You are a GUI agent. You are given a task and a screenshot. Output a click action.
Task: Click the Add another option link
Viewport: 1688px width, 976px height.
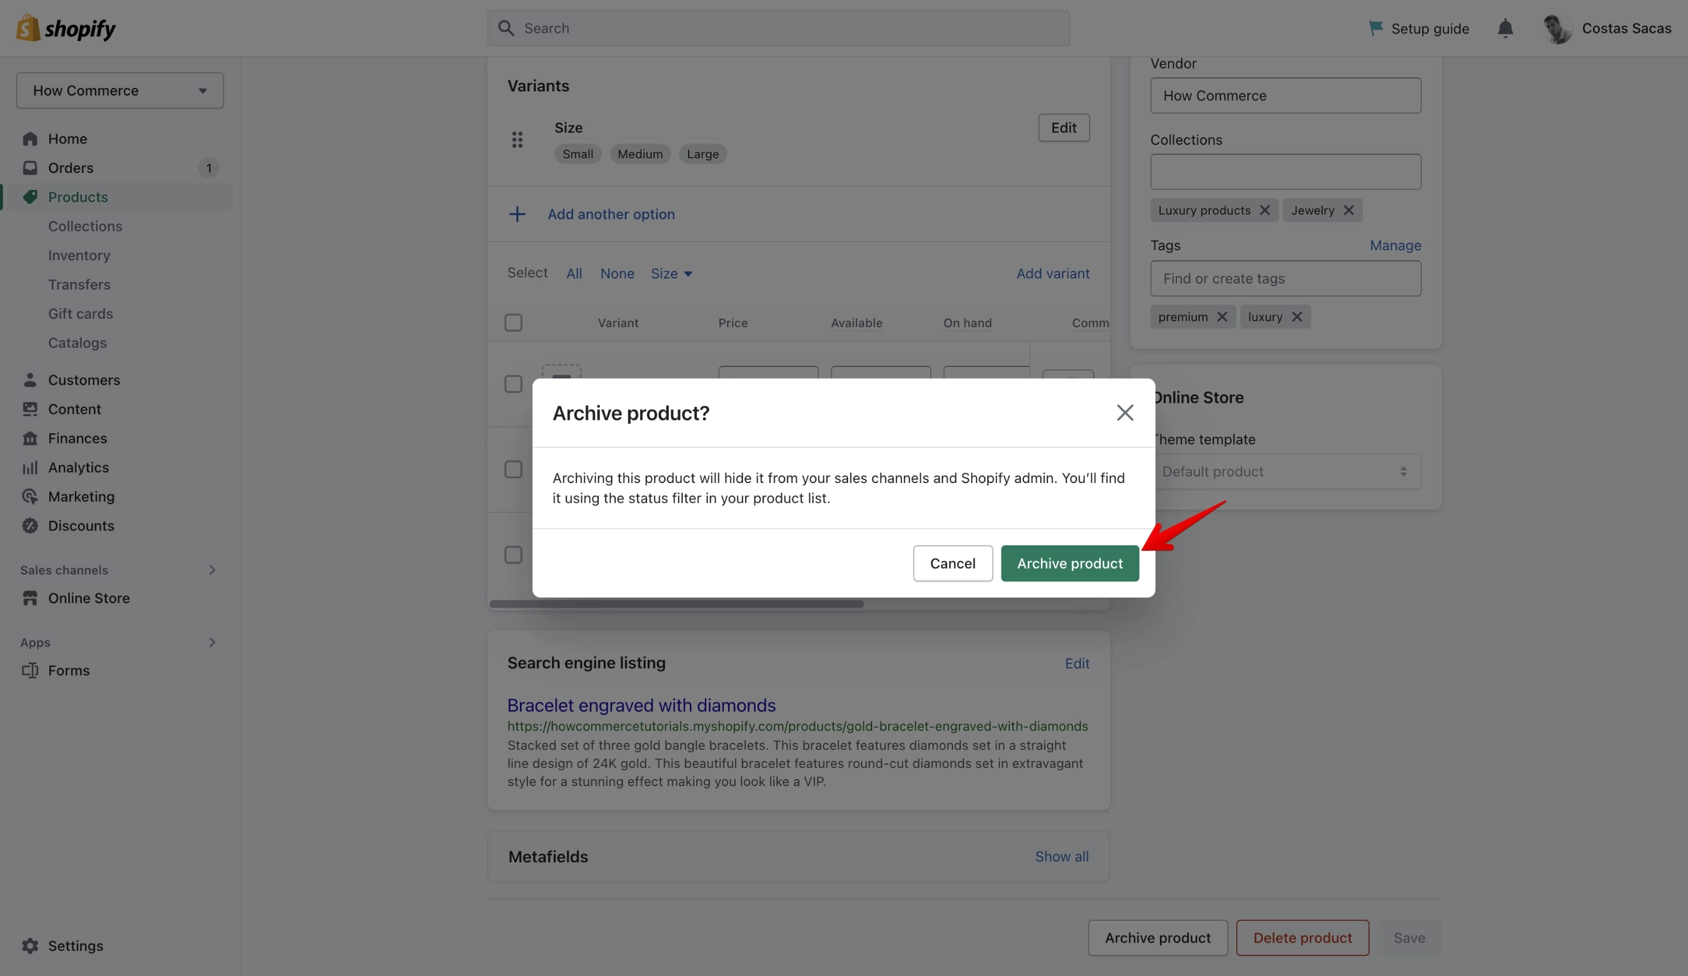click(611, 215)
